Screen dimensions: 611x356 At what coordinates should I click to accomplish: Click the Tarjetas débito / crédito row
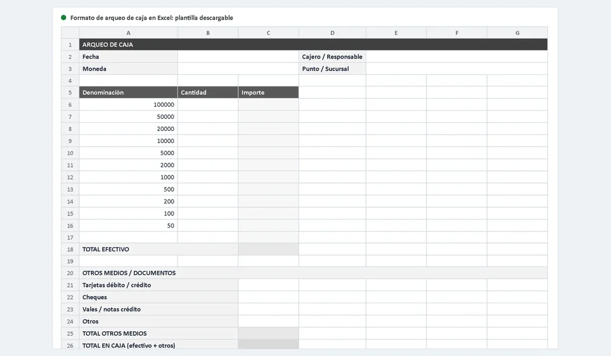click(x=158, y=285)
